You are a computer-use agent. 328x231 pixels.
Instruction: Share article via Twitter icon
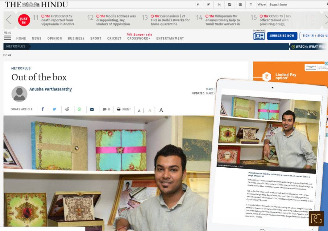coord(54,109)
